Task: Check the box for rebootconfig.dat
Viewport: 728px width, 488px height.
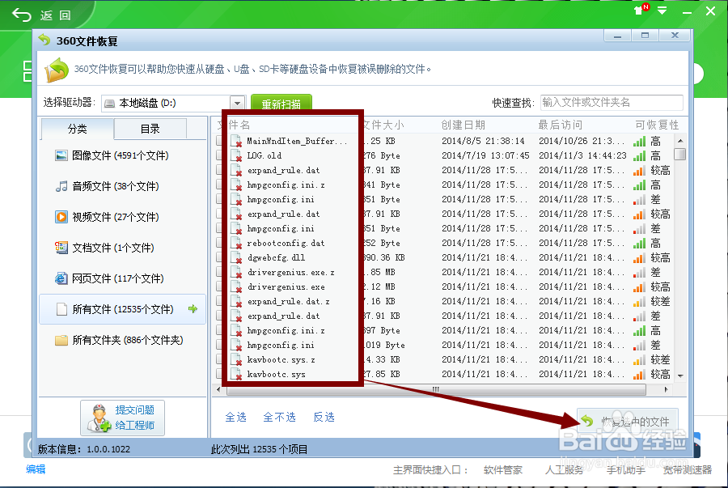Action: coord(218,243)
